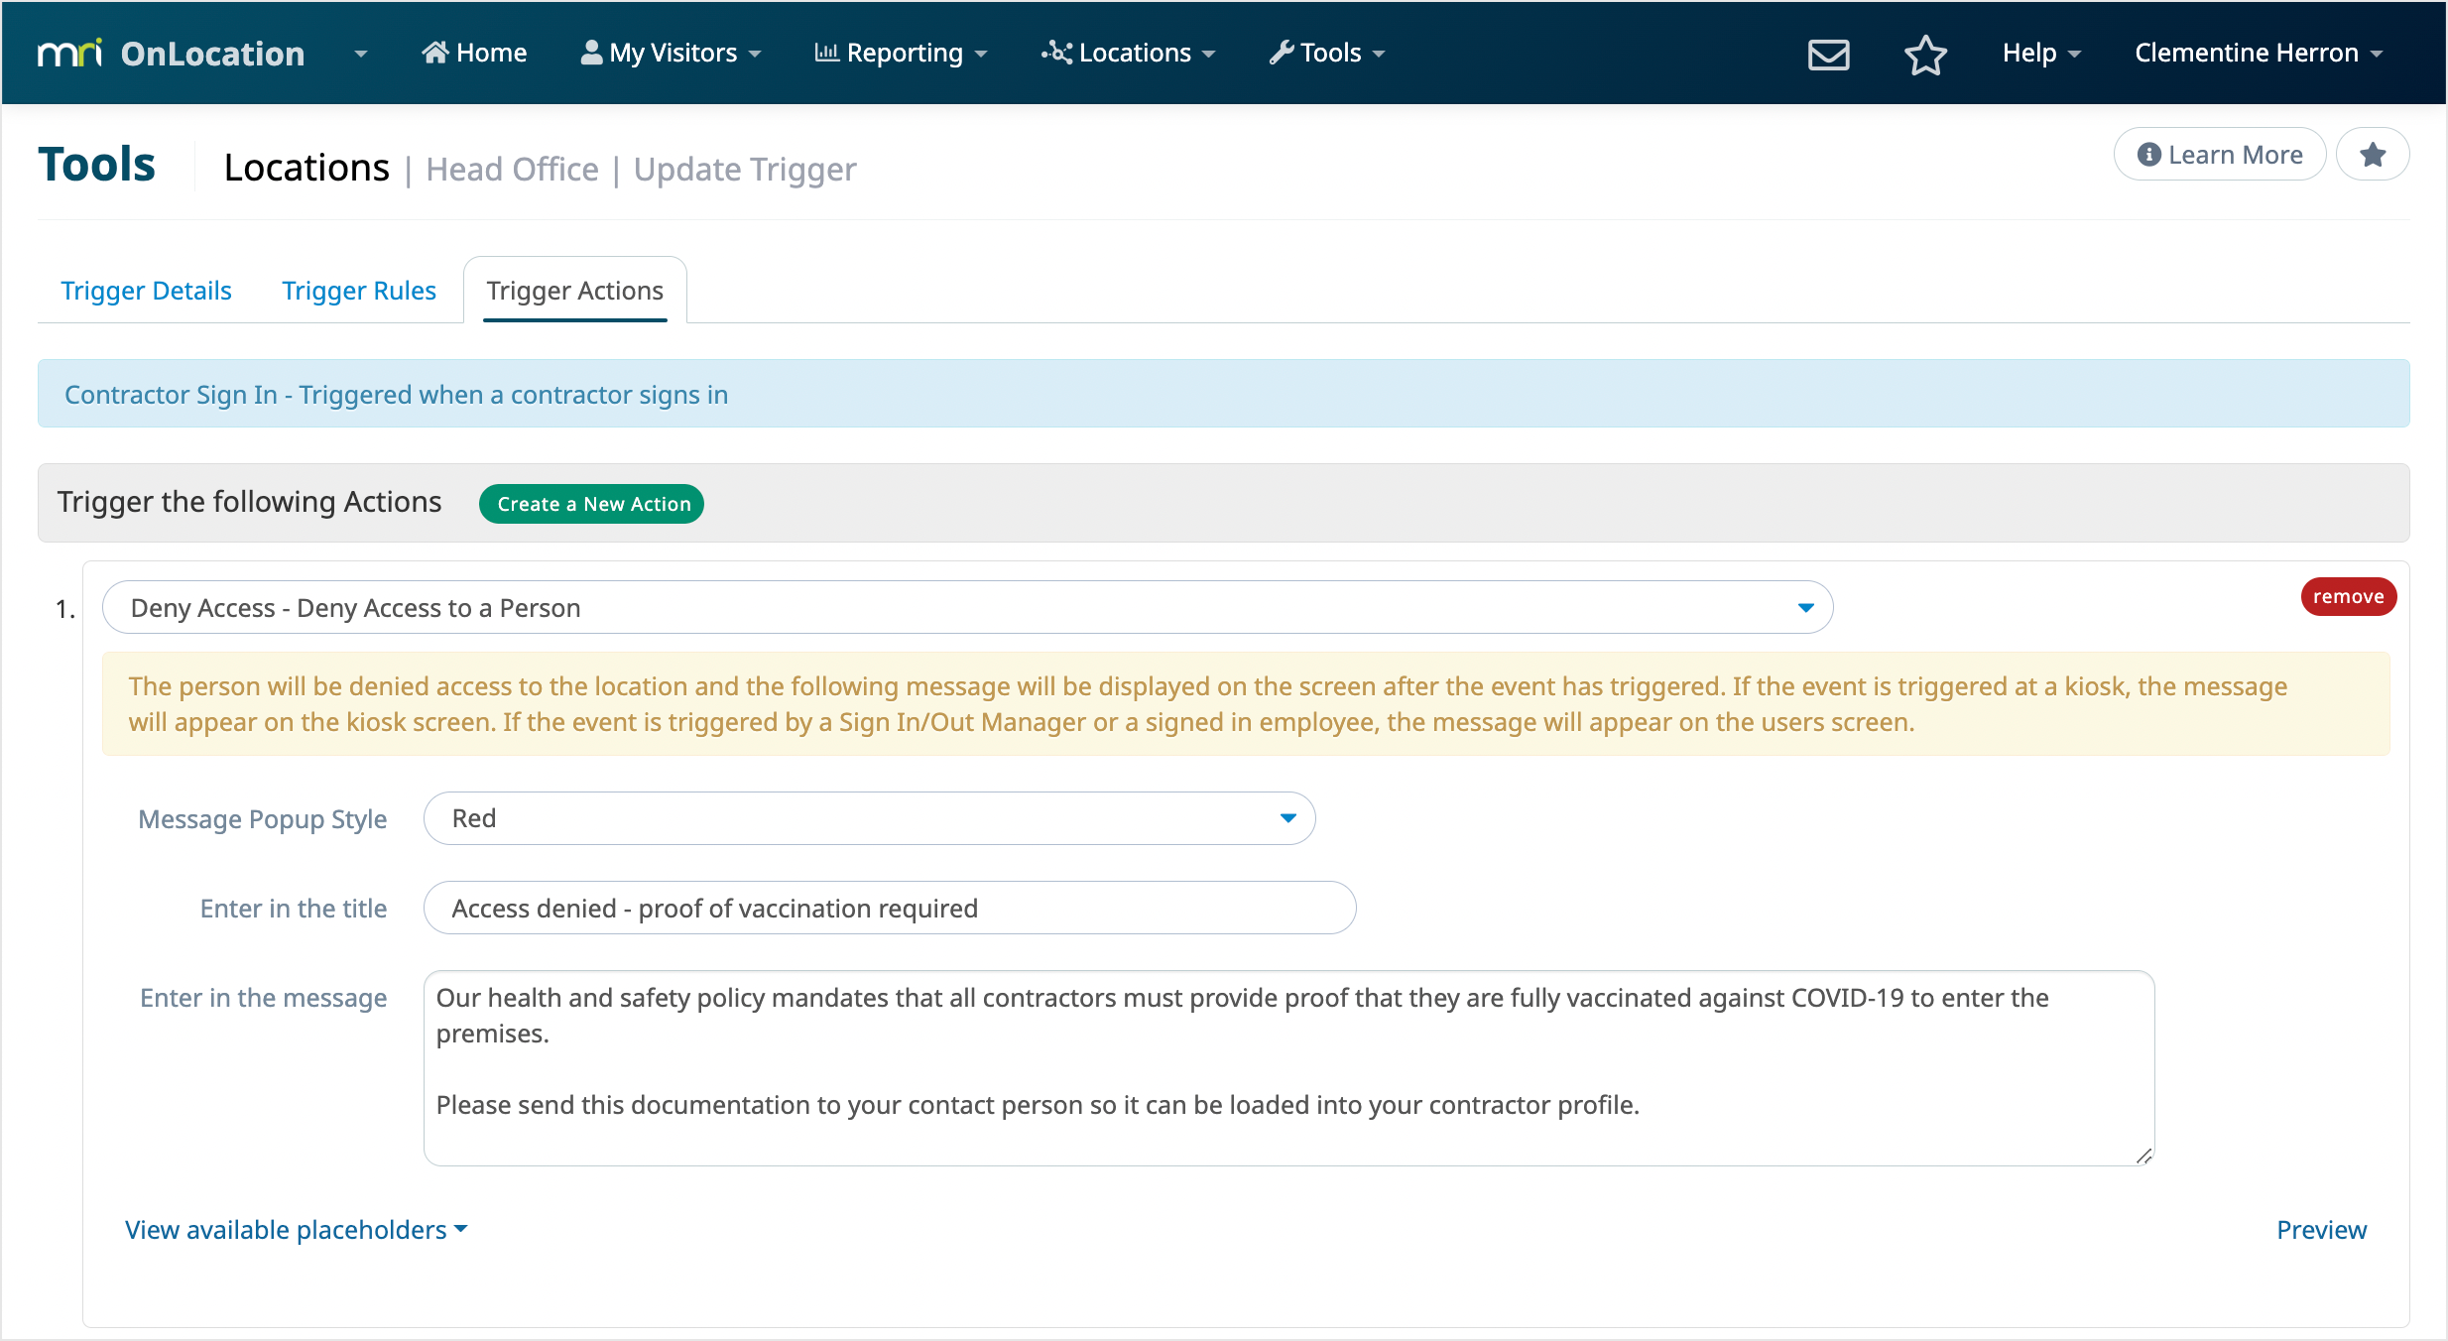Click the mri OnLocation logo
Viewport: 2448px width, 1341px height.
(171, 54)
